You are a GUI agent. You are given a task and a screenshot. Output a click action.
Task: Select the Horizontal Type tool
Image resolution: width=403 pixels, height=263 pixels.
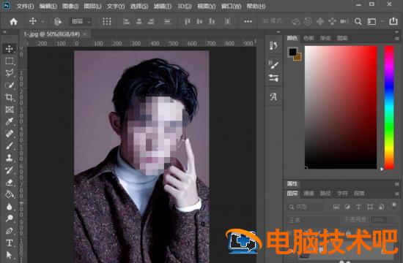[10, 243]
